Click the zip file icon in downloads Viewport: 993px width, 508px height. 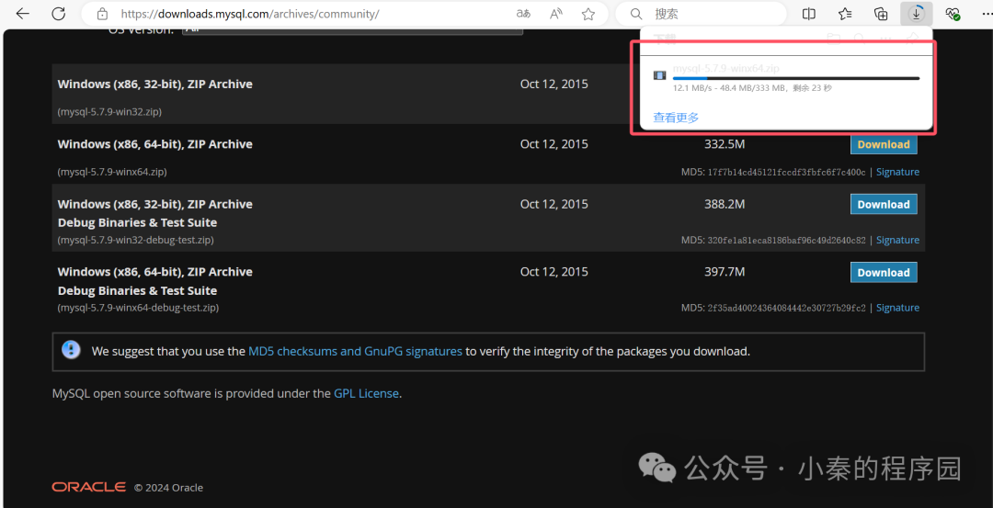coord(660,76)
